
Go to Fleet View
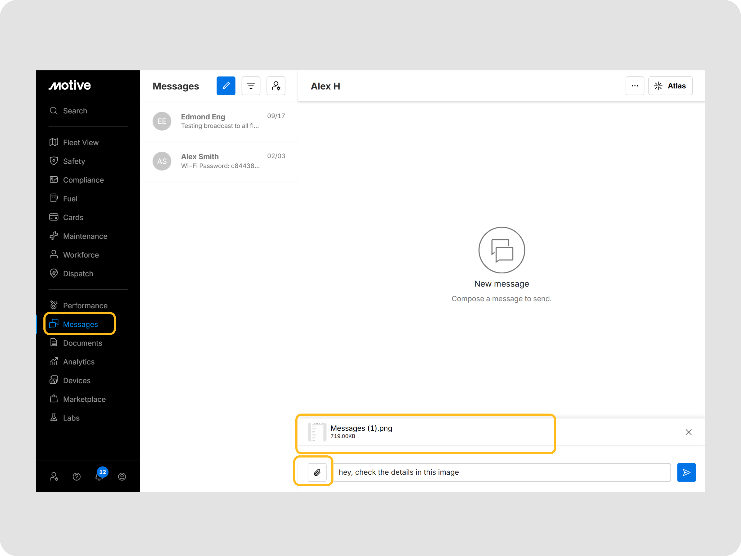(x=74, y=142)
